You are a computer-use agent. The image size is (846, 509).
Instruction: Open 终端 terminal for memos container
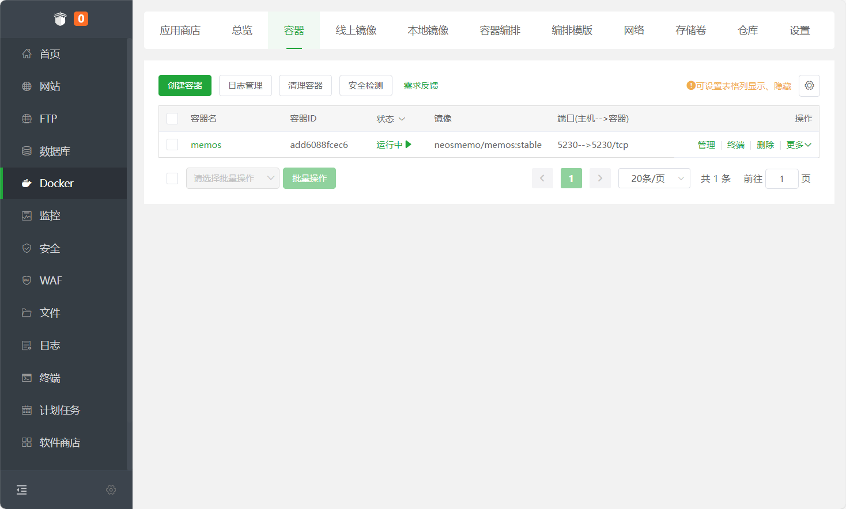pos(736,145)
